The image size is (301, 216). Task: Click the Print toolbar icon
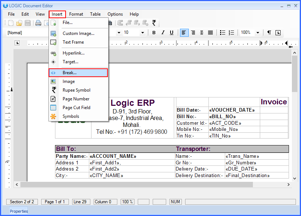click(38, 23)
